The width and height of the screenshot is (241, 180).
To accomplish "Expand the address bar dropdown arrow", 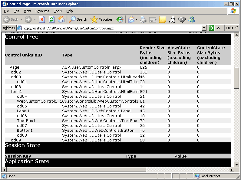I will (x=204, y=28).
